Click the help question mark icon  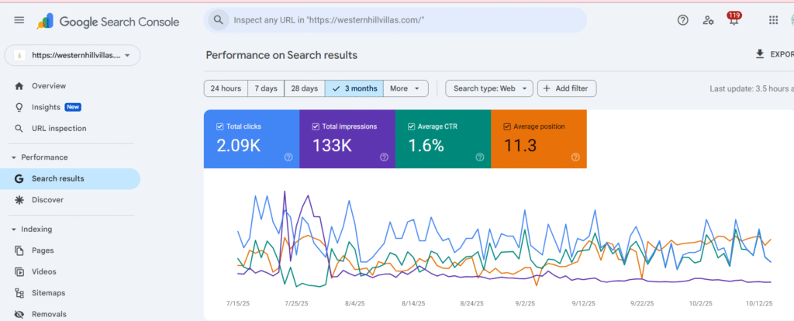point(682,20)
